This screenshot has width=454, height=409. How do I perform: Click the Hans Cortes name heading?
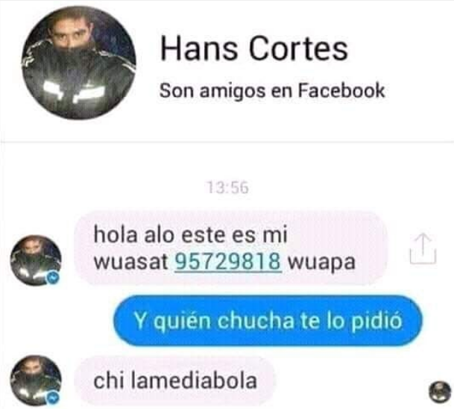coord(254,49)
